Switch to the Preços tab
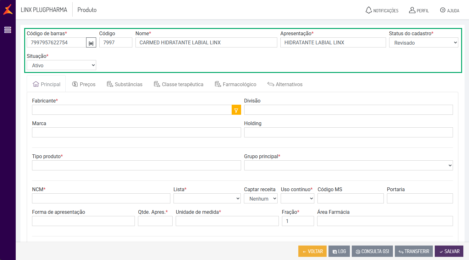Image resolution: width=469 pixels, height=260 pixels. pos(84,84)
